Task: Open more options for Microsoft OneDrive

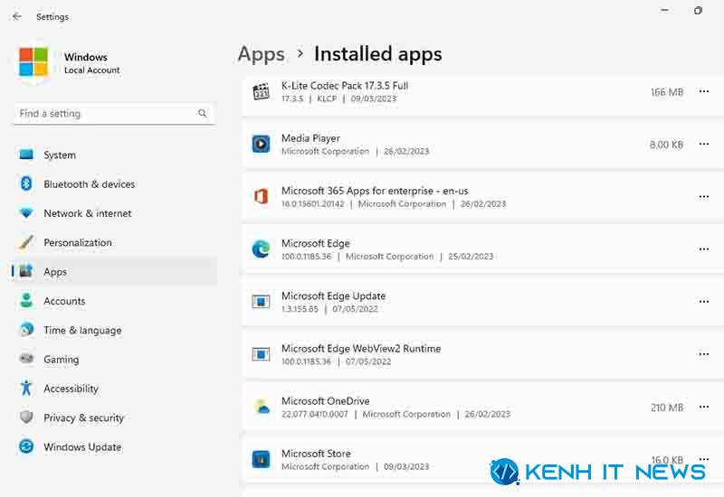Action: tap(704, 407)
